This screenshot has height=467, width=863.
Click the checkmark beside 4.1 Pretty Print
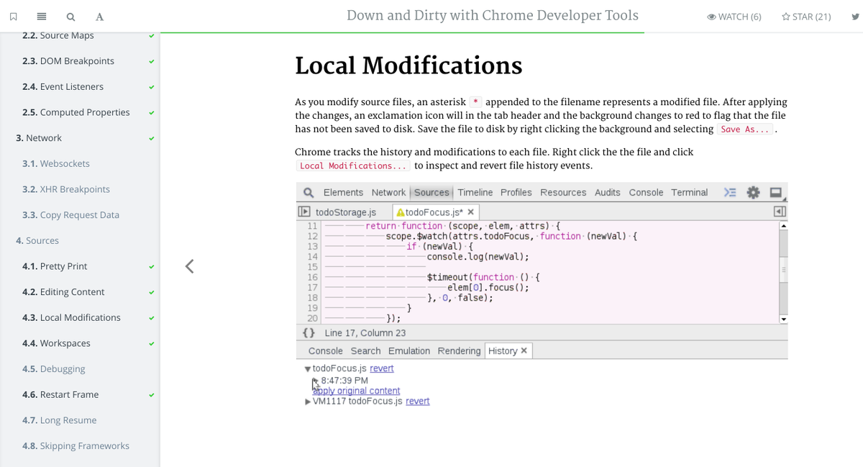coord(152,266)
